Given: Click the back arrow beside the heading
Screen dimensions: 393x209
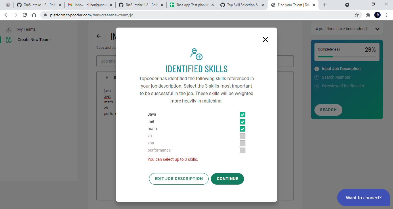Looking at the screenshot, I should (x=99, y=36).
